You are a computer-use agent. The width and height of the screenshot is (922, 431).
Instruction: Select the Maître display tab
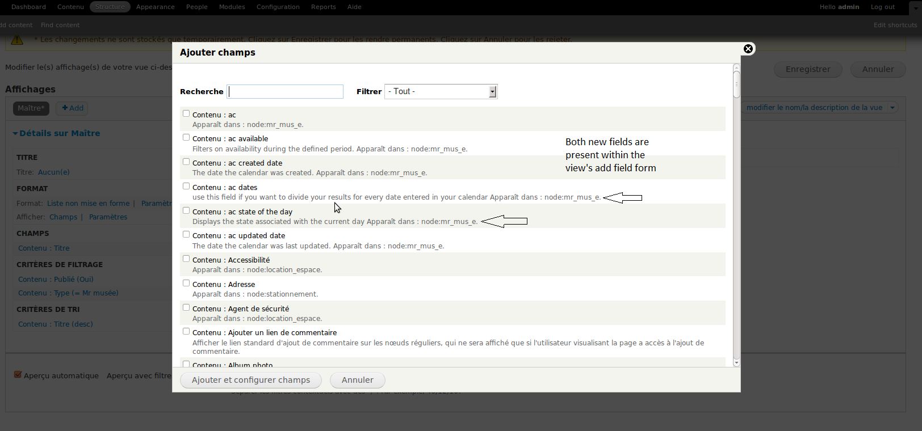pos(31,108)
